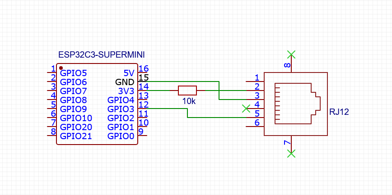Select RJ12 pin number 2
Viewport: 392px width, 195px height.
point(257,86)
